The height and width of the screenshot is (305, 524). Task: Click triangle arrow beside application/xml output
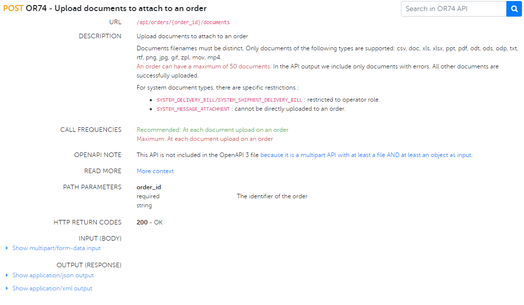pos(7,288)
